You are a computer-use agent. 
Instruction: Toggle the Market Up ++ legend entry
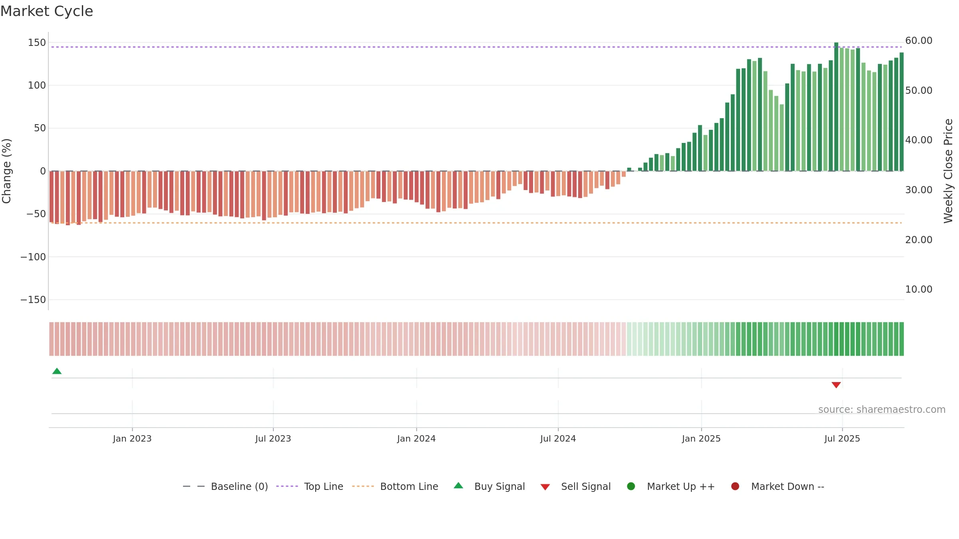(x=671, y=486)
